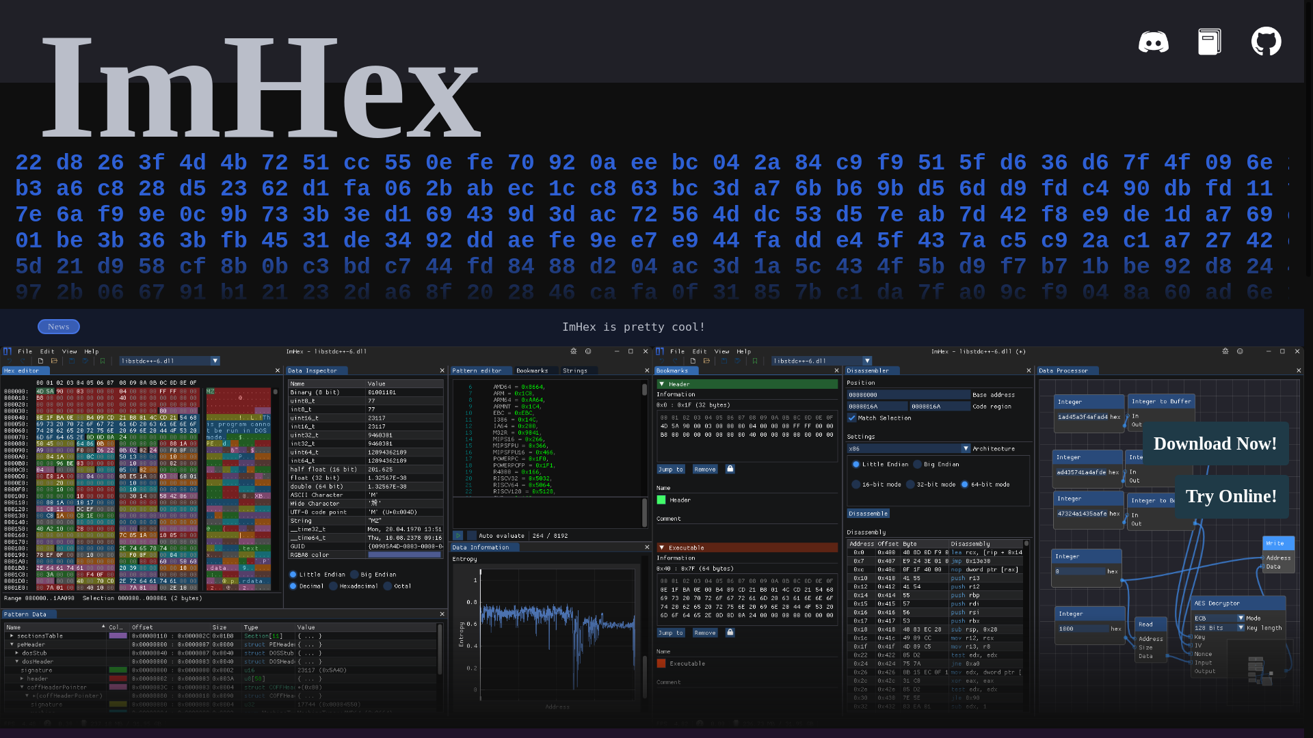Click purple color swatch in sectionsTable row

pos(118,635)
